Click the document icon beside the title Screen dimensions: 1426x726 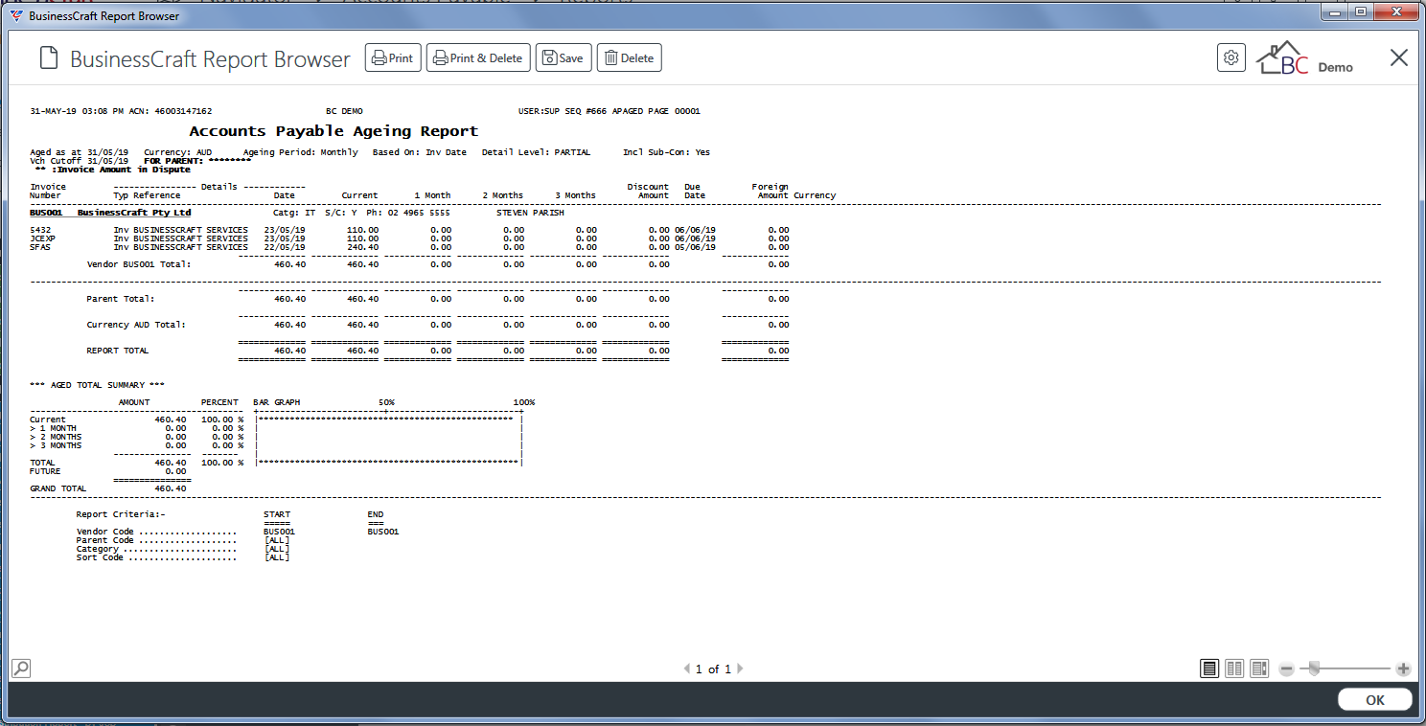(x=48, y=58)
